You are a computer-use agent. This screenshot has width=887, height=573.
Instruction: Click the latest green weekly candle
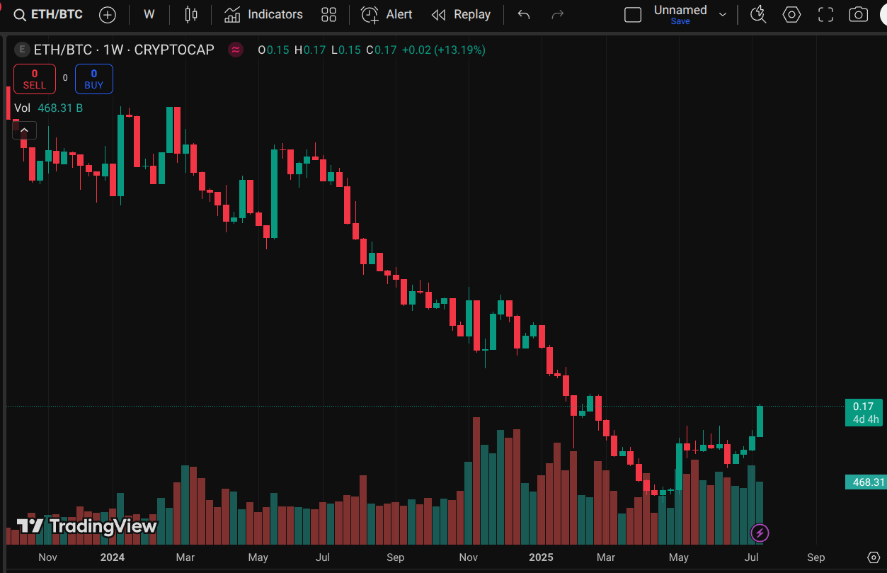pyautogui.click(x=760, y=421)
